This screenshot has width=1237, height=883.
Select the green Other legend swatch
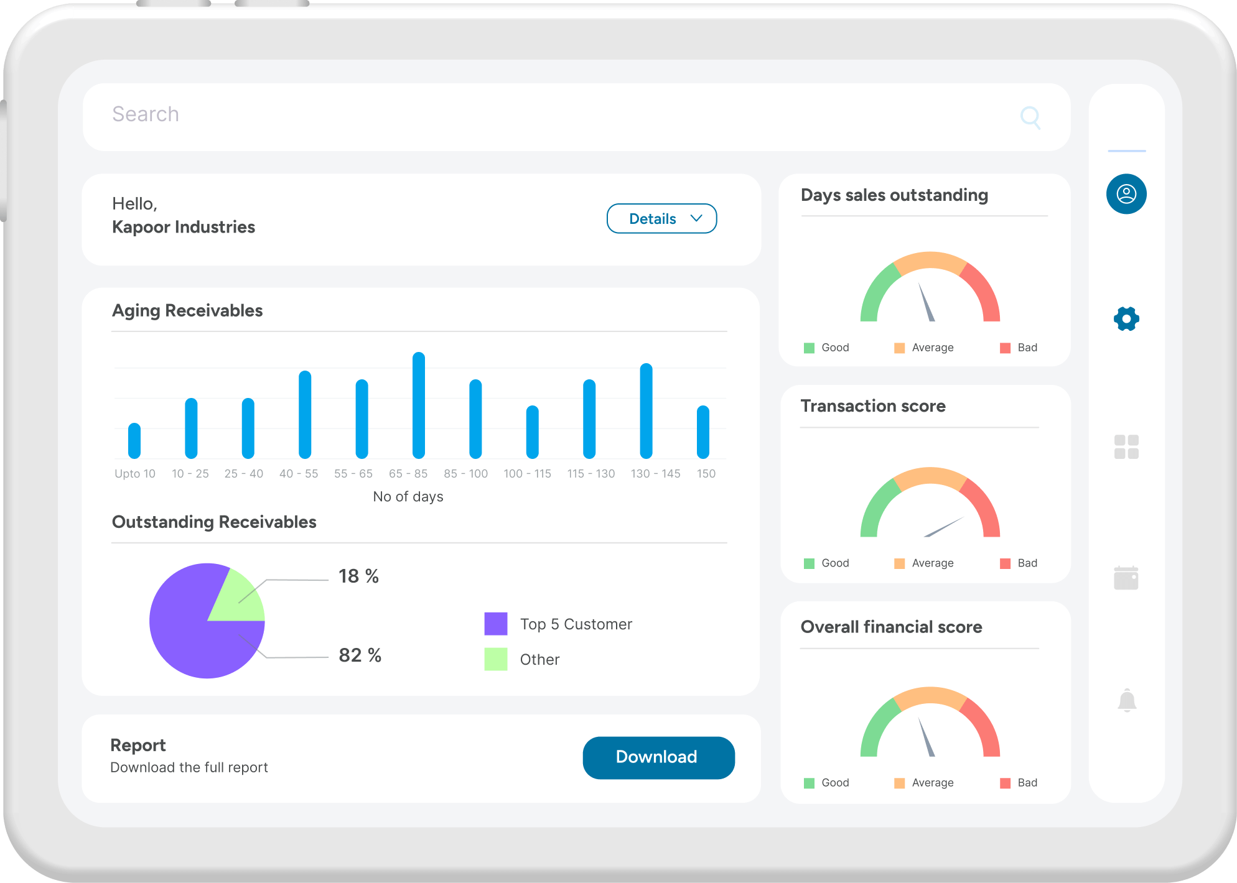pyautogui.click(x=495, y=659)
